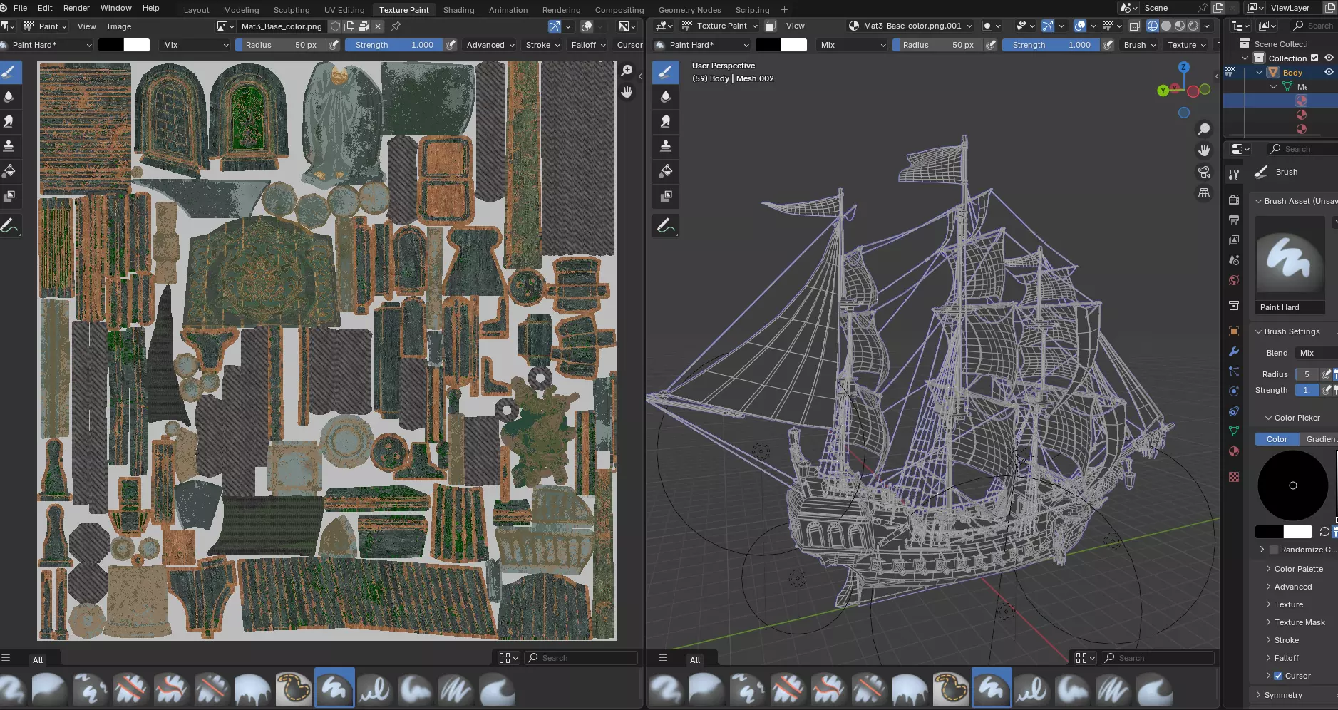
Task: Enable solid viewport shading mode
Action: [x=1166, y=26]
